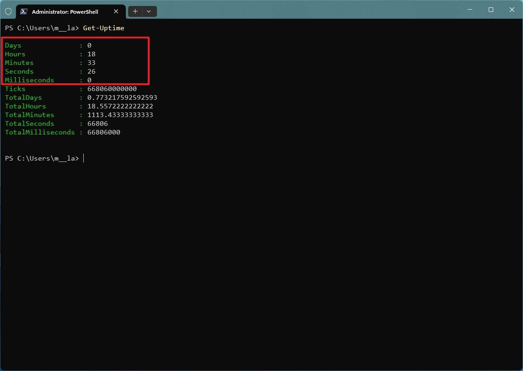Click the Hours value showing 18
This screenshot has width=523, height=371.
(91, 54)
